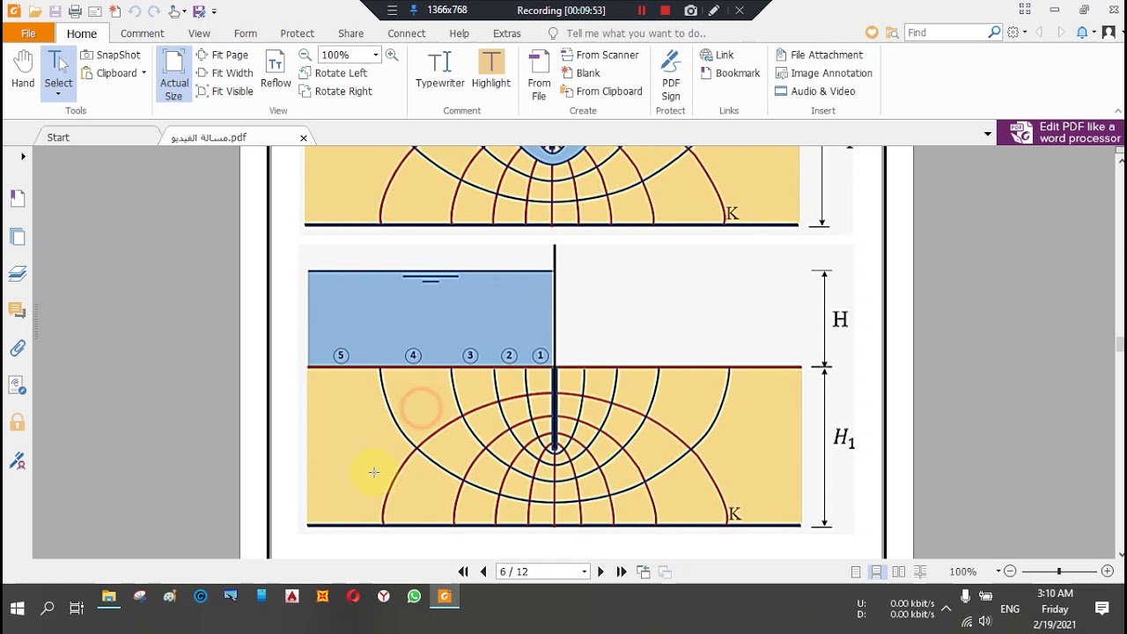The image size is (1127, 634).
Task: Open the notifications bell dropdown
Action: click(x=1086, y=33)
